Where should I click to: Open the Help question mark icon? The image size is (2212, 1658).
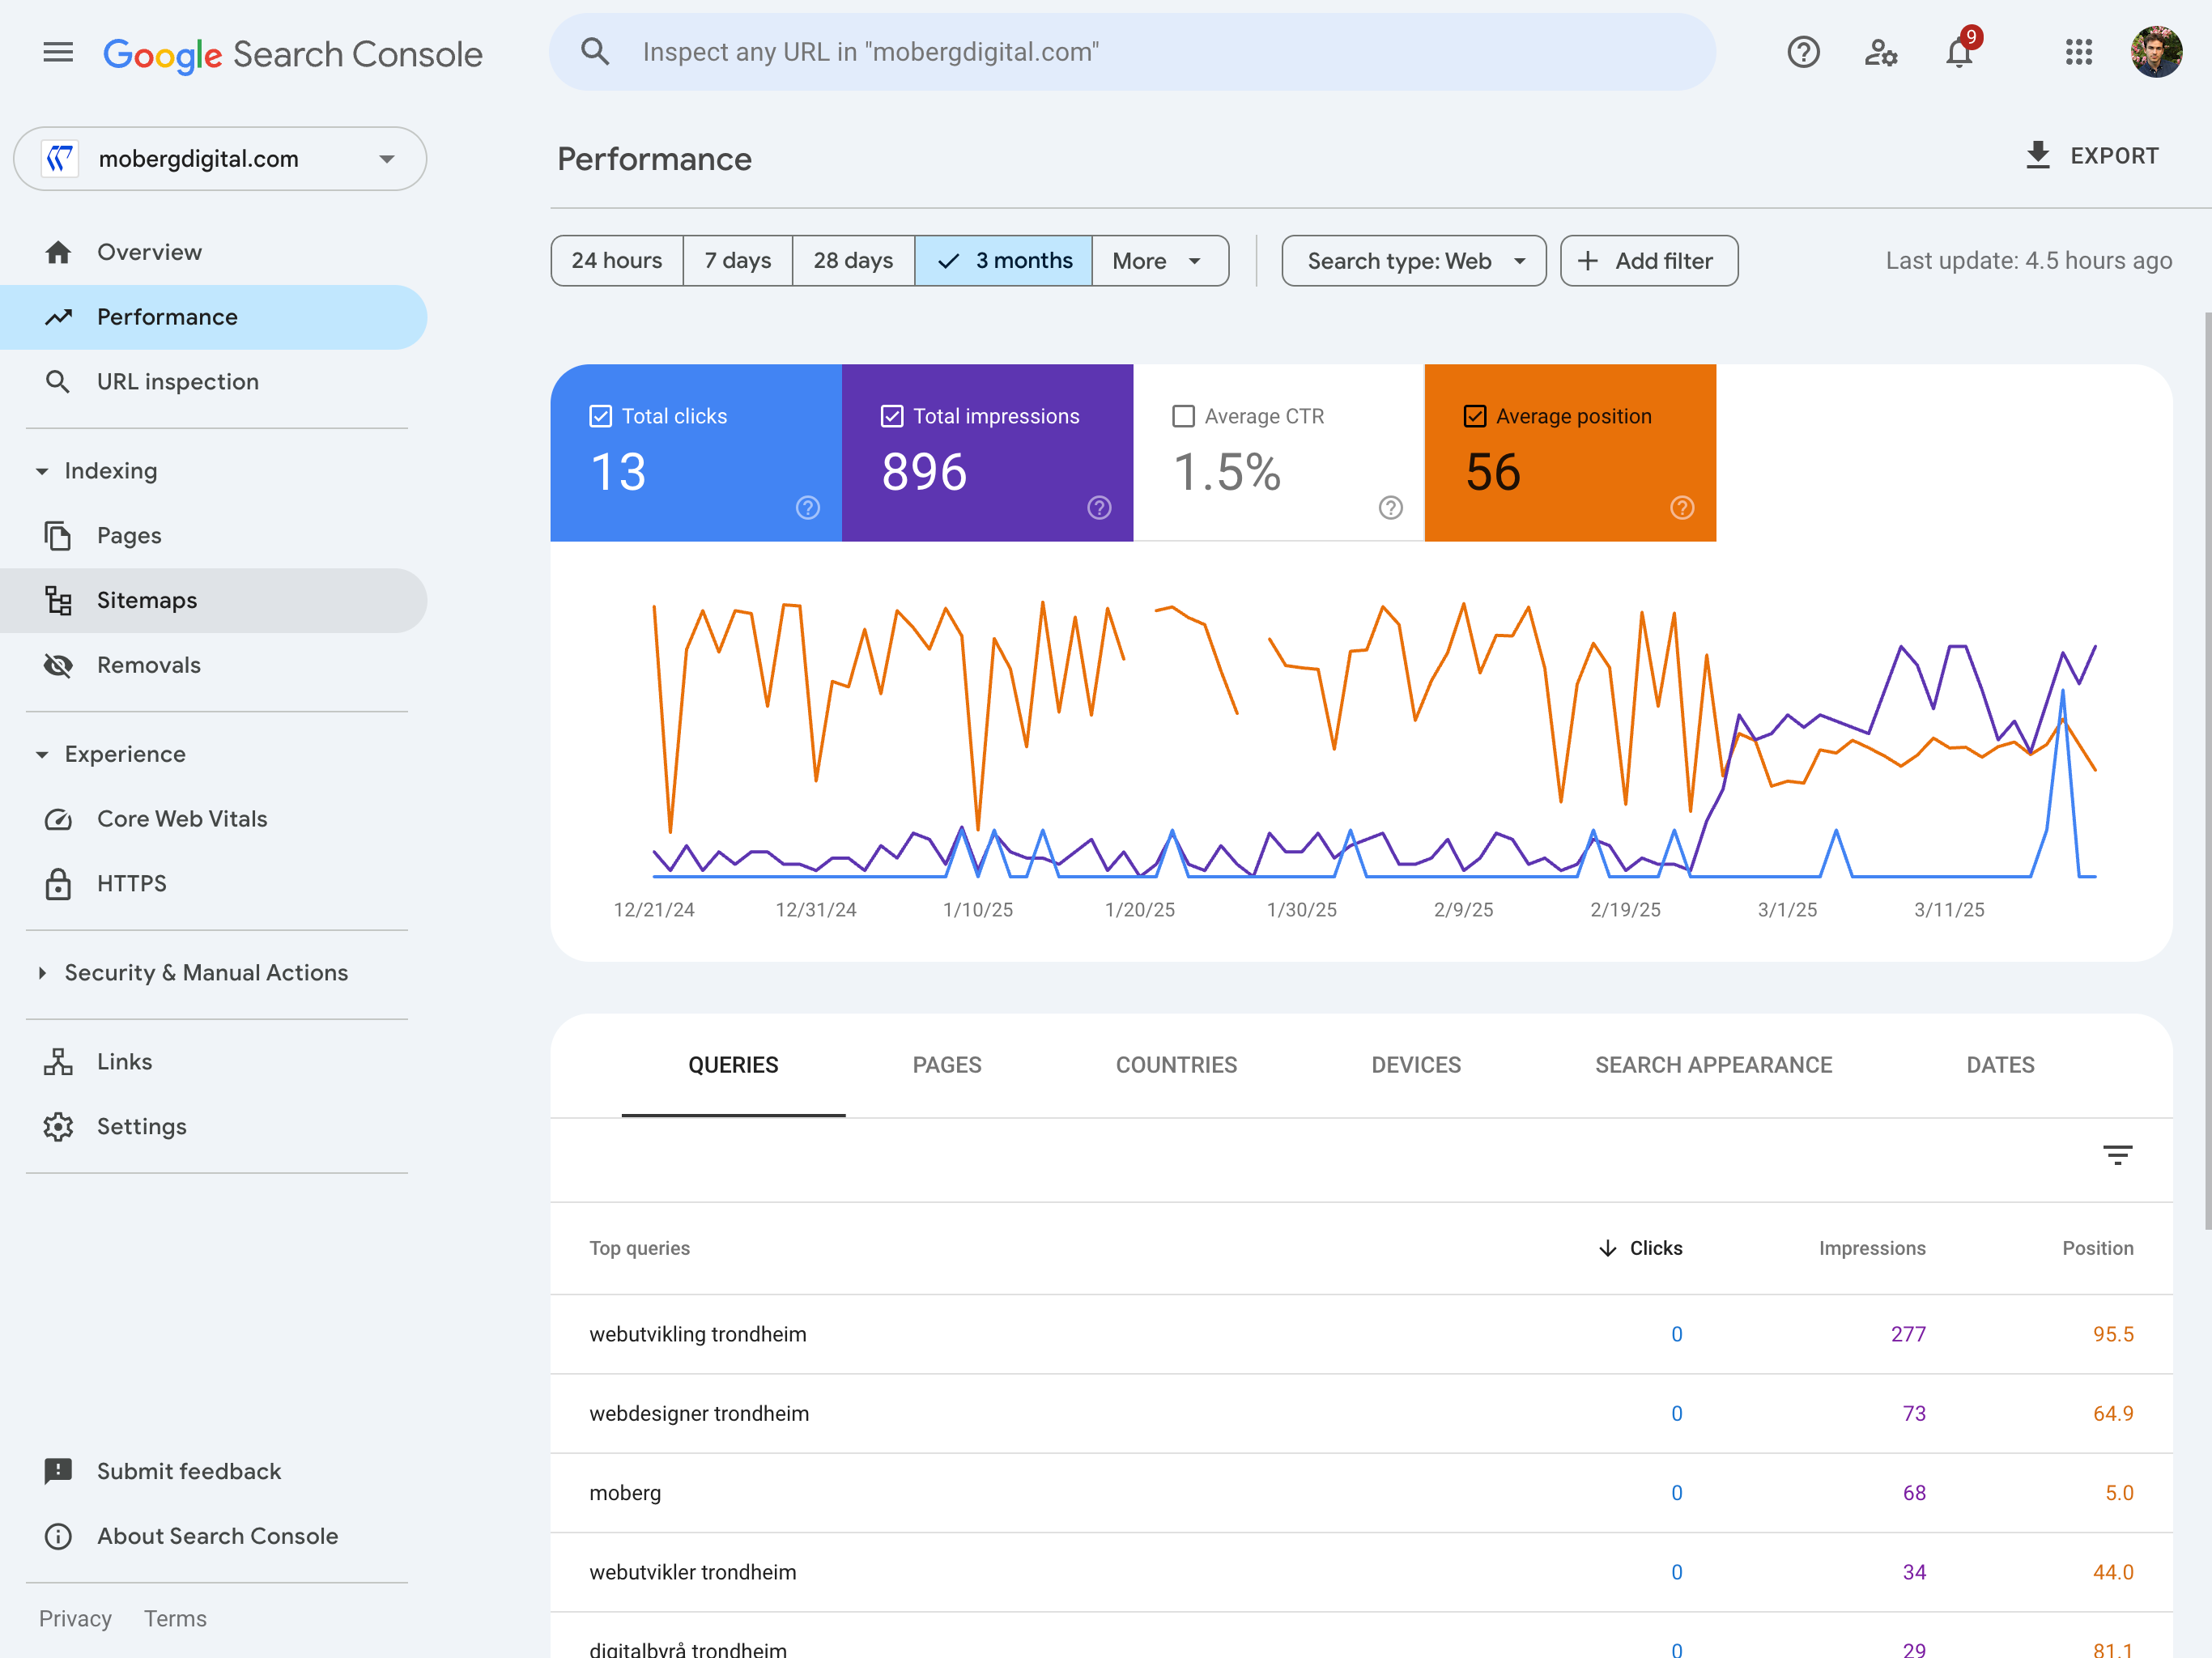1803,52
